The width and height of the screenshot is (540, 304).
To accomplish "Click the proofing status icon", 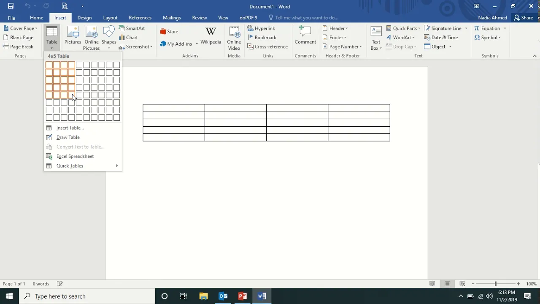I will [x=60, y=284].
